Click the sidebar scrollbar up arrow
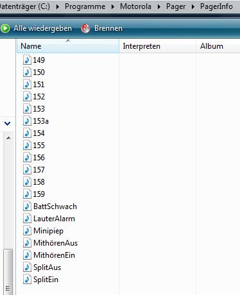Viewport: 240px width, 295px height. 8,138
